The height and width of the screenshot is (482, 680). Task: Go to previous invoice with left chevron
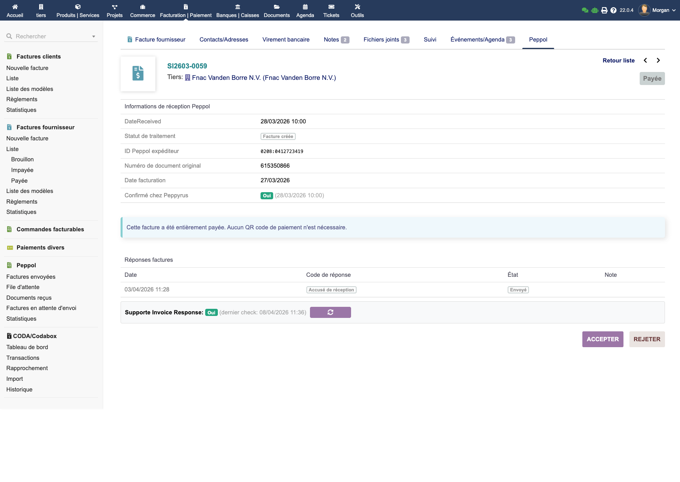click(x=645, y=60)
